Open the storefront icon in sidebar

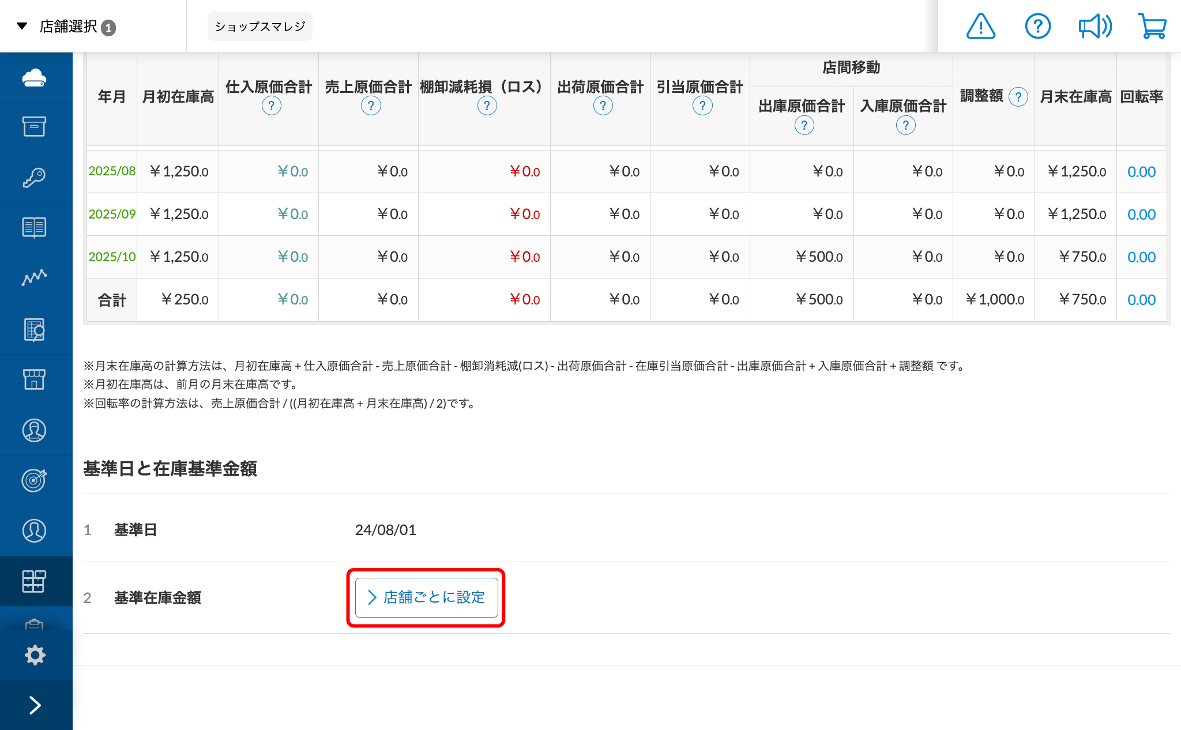coord(35,379)
